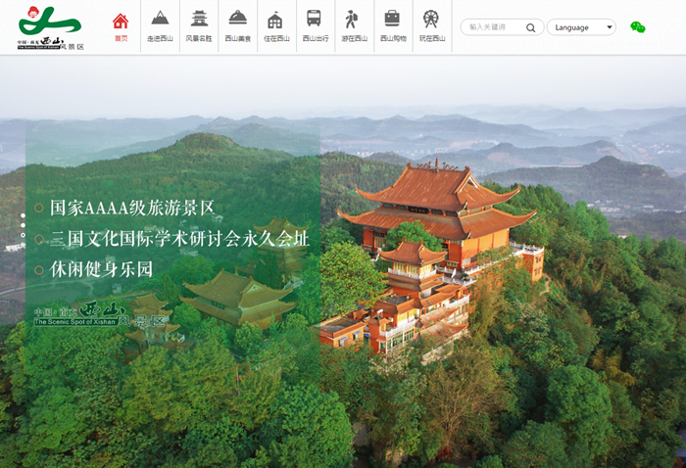Expand the Language dropdown
Viewport: 686px width, 468px height.
pyautogui.click(x=580, y=27)
